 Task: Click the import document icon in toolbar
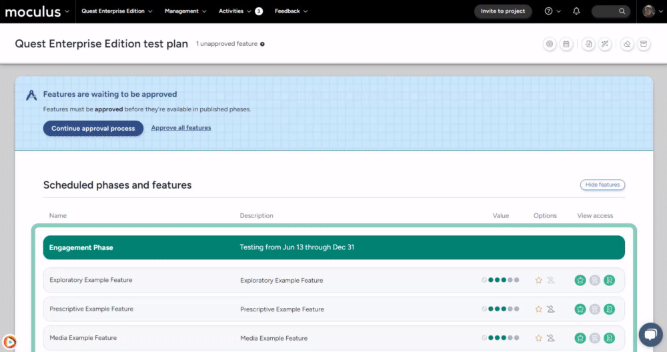click(x=588, y=44)
